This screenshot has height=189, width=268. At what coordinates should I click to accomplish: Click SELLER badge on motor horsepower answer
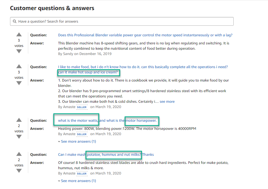[x=82, y=134]
